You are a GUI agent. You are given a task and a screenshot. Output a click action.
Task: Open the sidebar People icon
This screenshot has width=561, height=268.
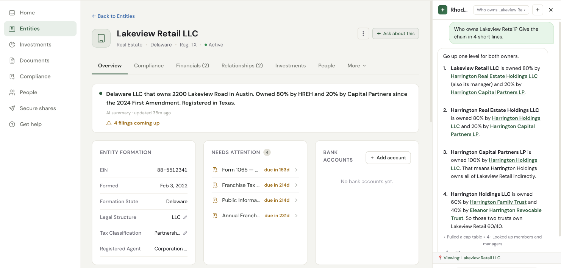coord(12,92)
